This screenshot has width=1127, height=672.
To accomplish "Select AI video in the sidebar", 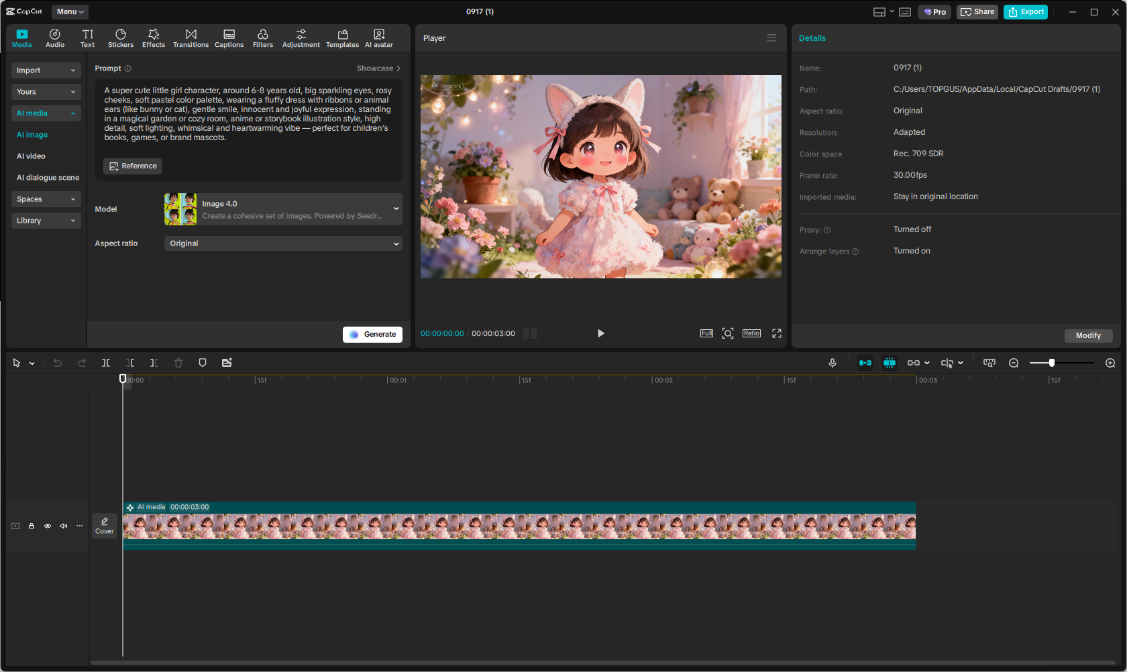I will tap(32, 156).
